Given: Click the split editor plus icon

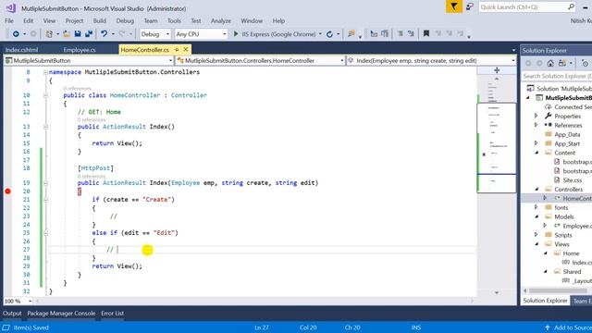Looking at the screenshot, I should click(497, 70).
